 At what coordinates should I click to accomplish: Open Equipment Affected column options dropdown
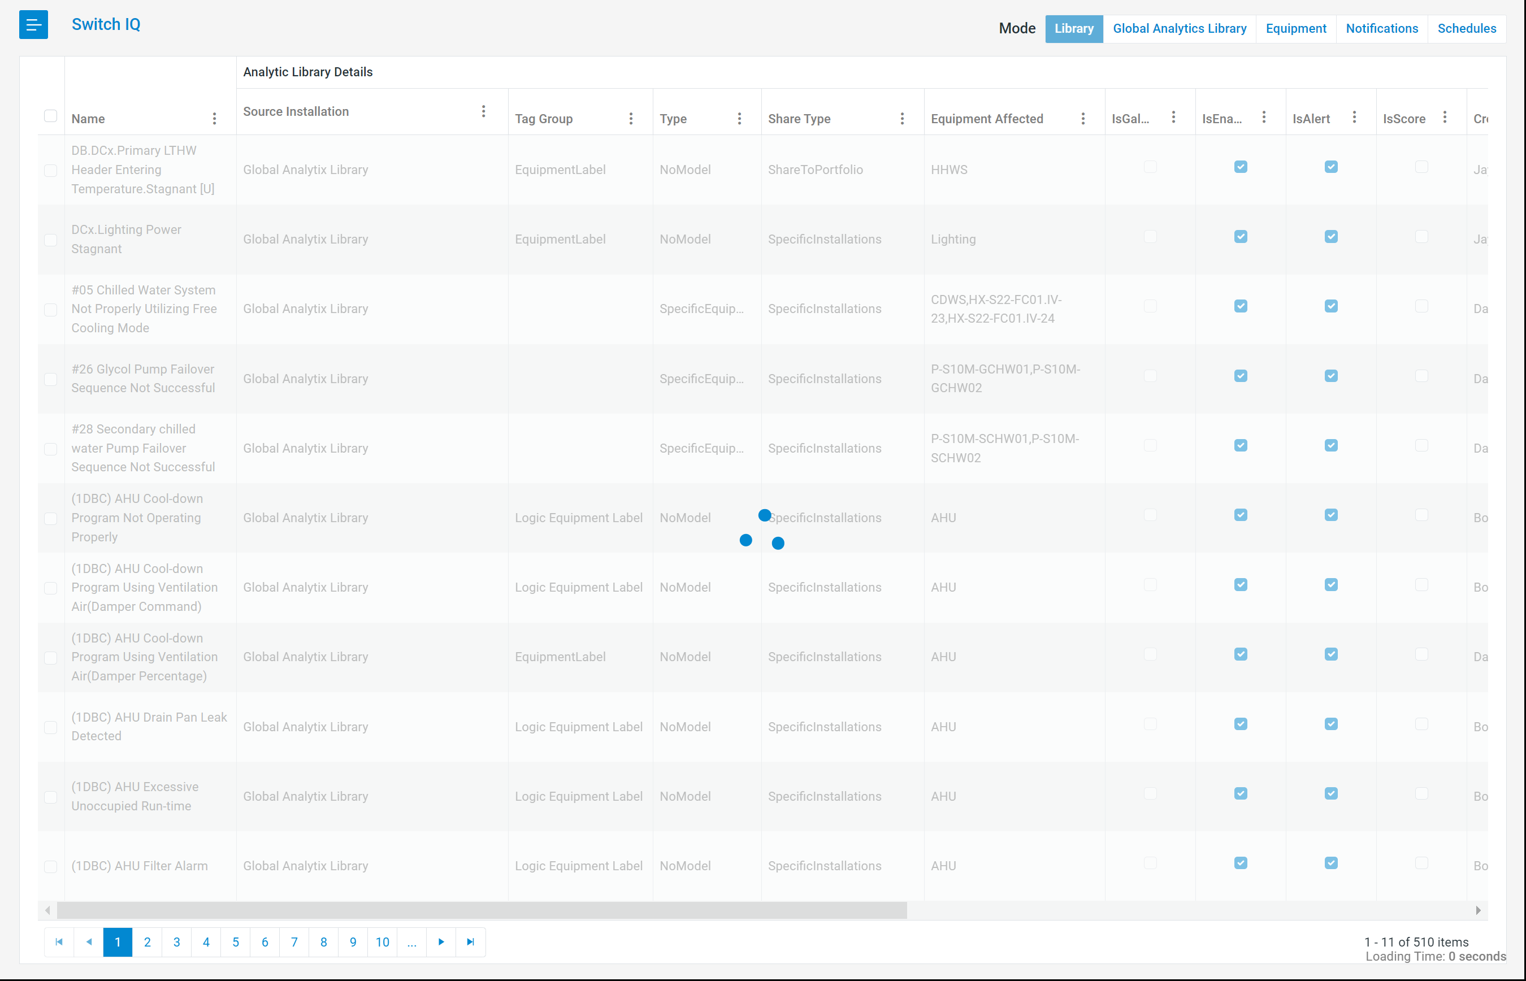1082,119
